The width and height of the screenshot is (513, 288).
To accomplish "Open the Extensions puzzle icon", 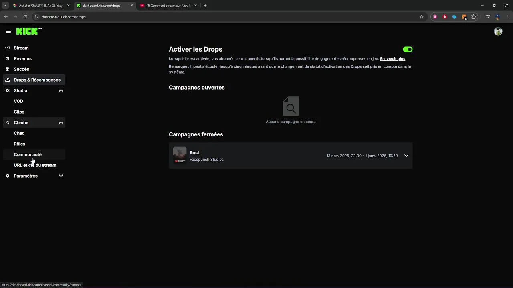I will pyautogui.click(x=474, y=17).
